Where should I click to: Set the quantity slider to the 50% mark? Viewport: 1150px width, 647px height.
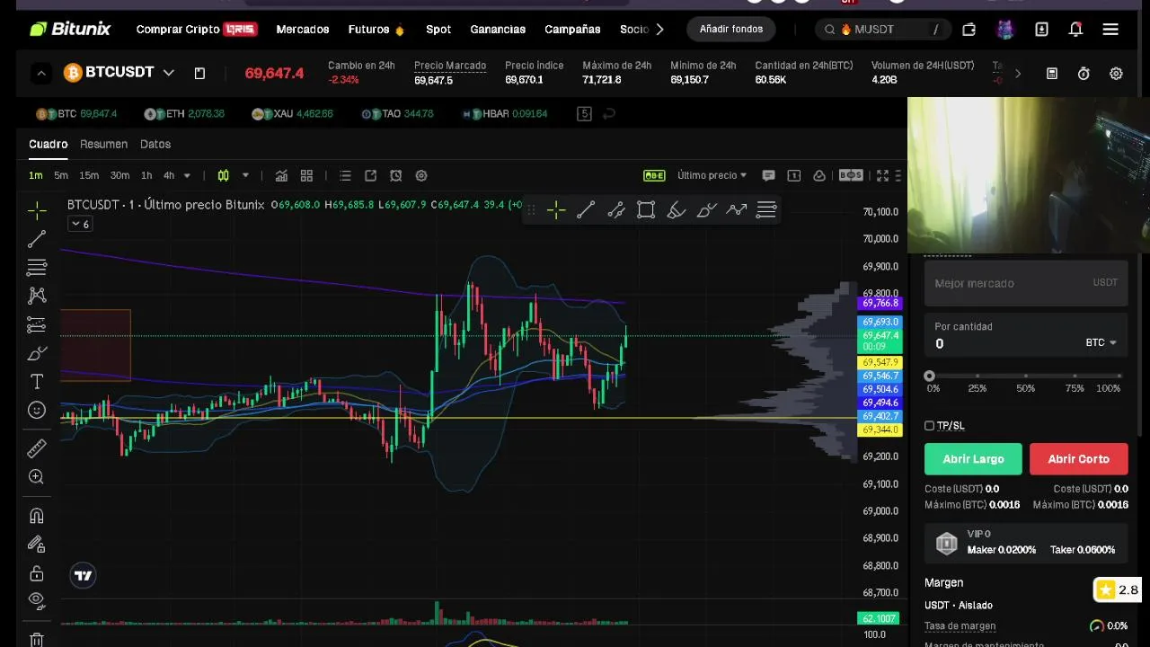pyautogui.click(x=1026, y=377)
